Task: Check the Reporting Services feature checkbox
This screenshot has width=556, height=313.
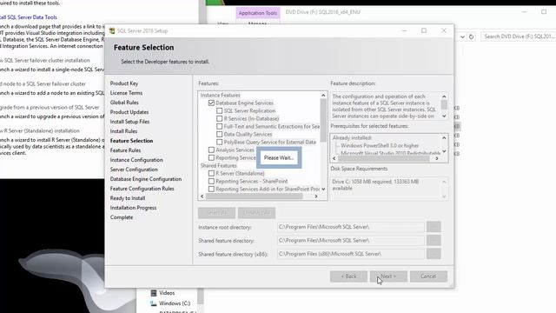Action: coord(211,157)
